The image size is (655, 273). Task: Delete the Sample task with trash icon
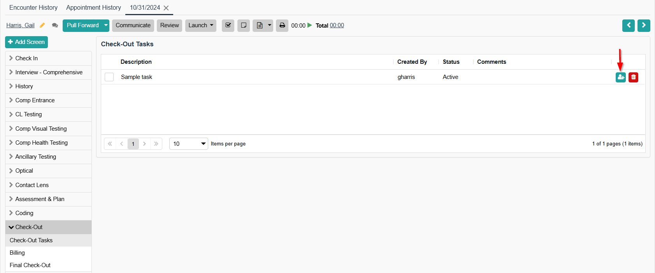633,77
